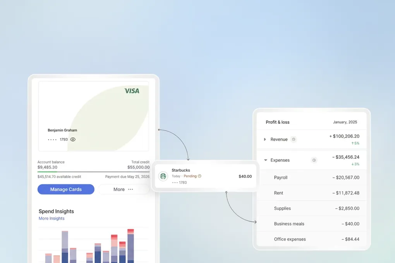Click the clock icon beside Revenue
Viewport: 395px width, 263px height.
tap(294, 139)
